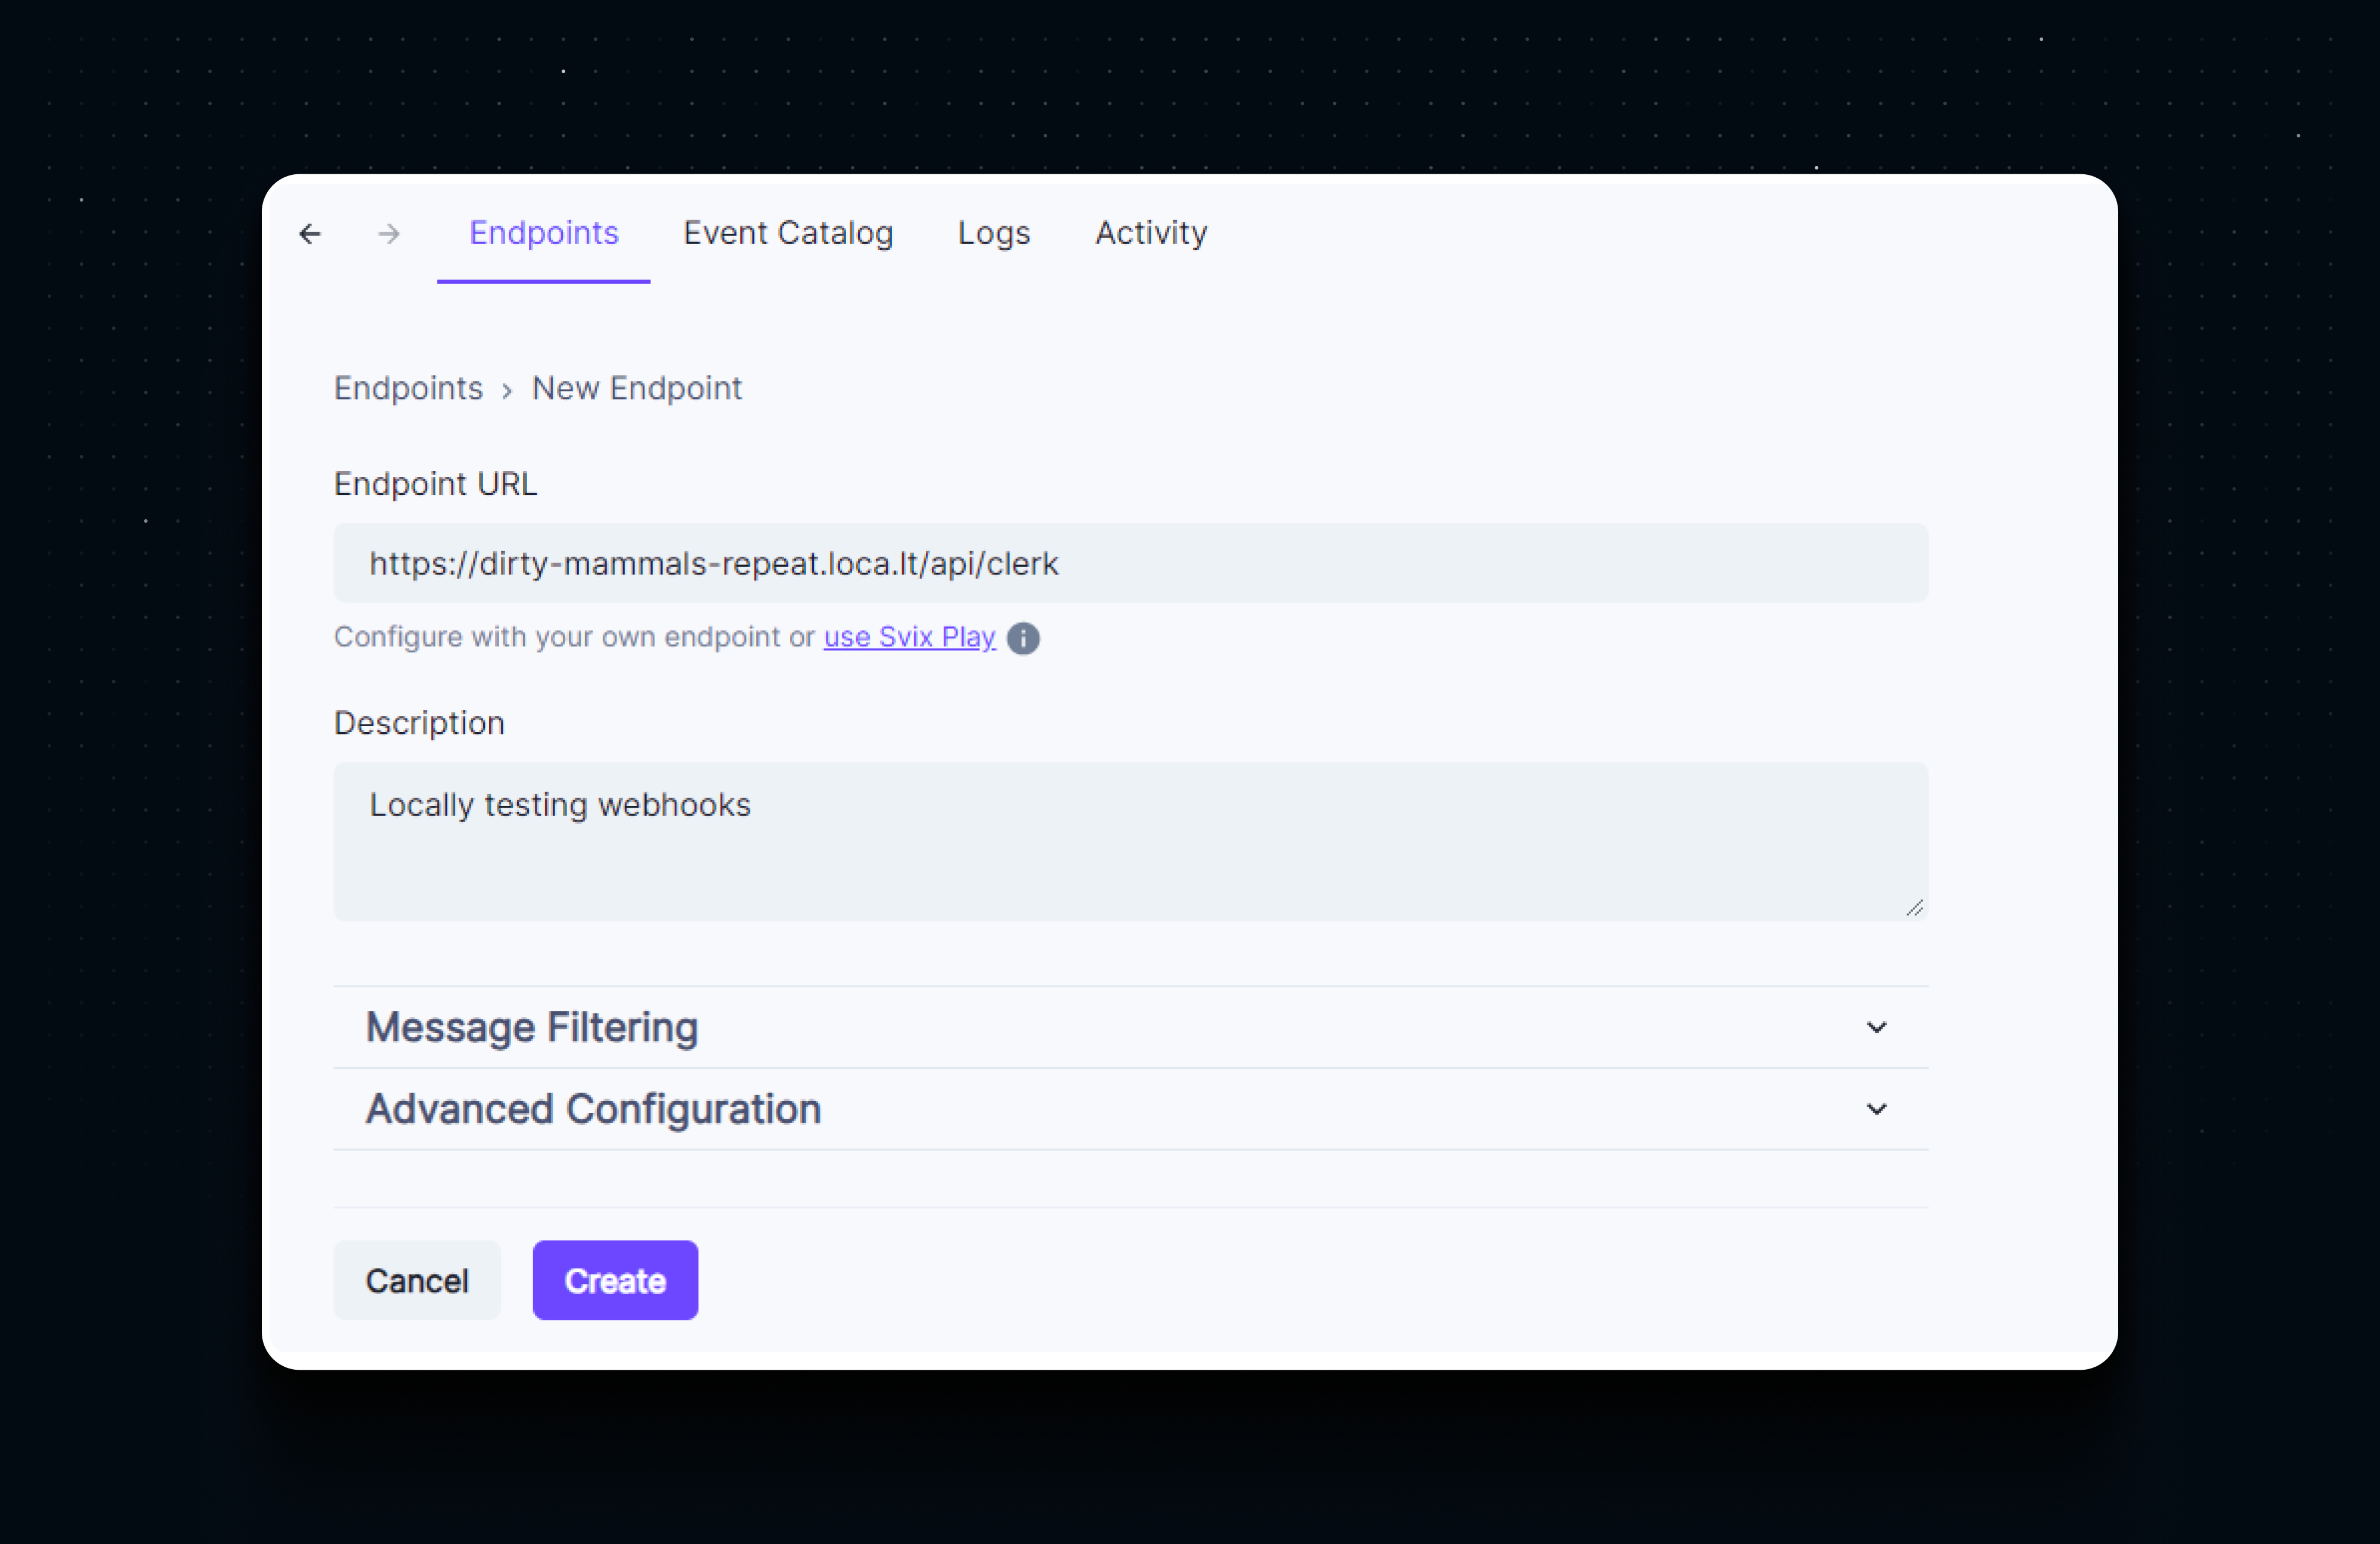Expand the Advanced Configuration section
The width and height of the screenshot is (2380, 1544).
click(x=1130, y=1109)
